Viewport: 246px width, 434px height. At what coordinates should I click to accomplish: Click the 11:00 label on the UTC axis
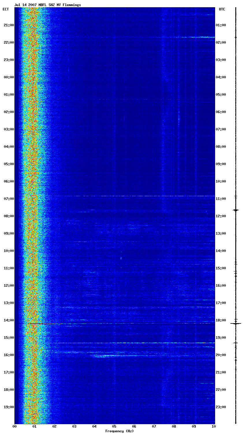tap(221, 199)
